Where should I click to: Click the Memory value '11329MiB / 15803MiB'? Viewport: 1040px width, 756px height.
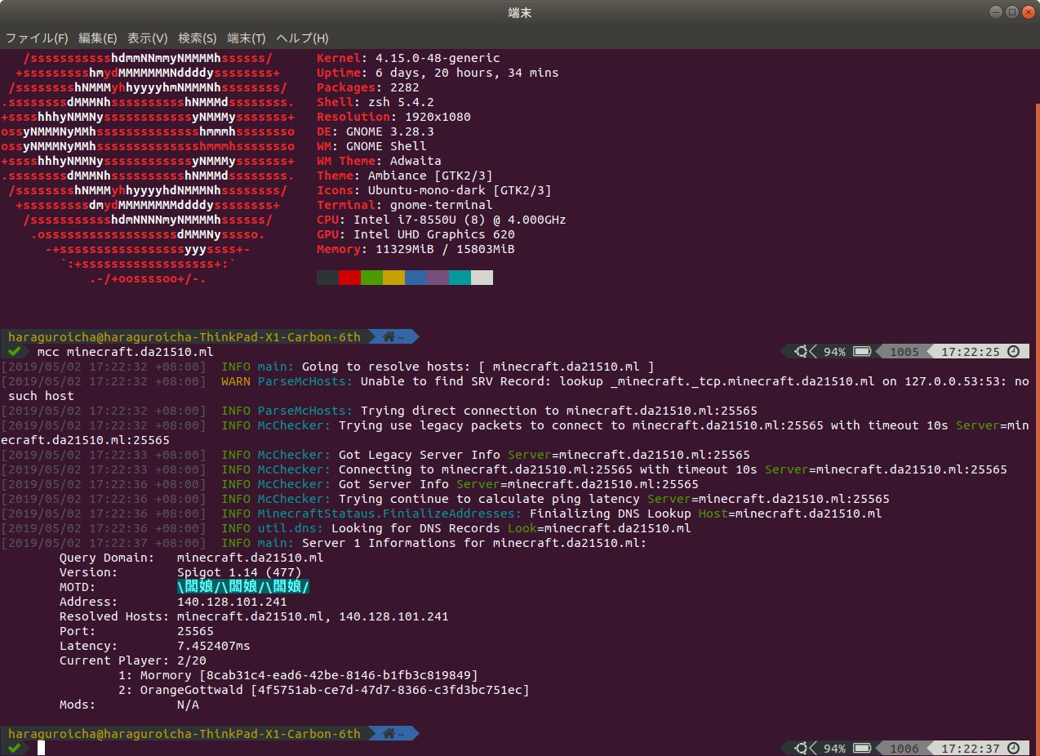(444, 249)
